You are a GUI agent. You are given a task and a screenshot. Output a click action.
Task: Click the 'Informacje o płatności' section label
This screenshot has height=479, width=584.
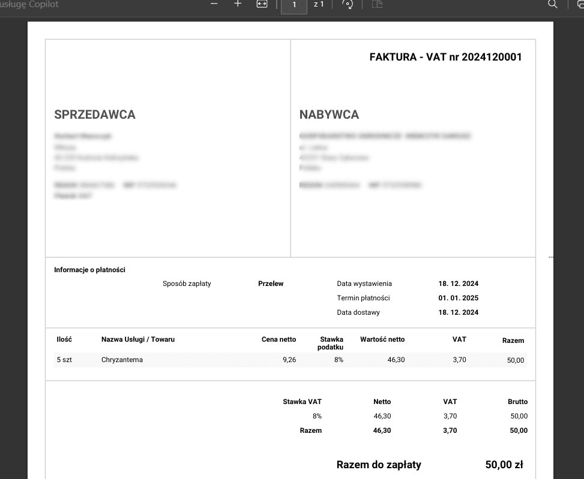[x=89, y=270]
